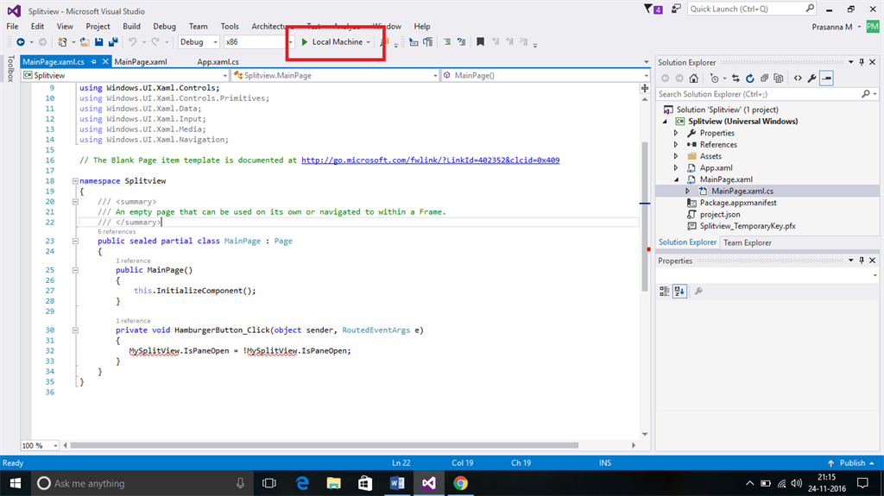Toggle Preview Selected Items in Solution Explorer
This screenshot has width=884, height=496.
[x=826, y=78]
